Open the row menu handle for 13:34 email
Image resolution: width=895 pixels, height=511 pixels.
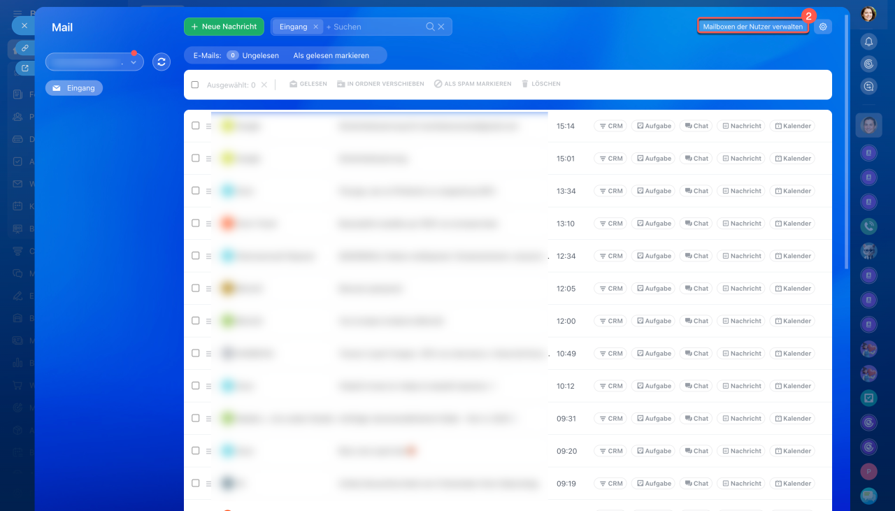208,191
